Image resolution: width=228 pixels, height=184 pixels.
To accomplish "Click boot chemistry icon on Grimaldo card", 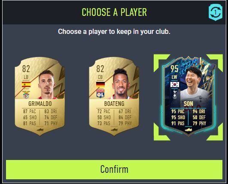I will [40, 130].
